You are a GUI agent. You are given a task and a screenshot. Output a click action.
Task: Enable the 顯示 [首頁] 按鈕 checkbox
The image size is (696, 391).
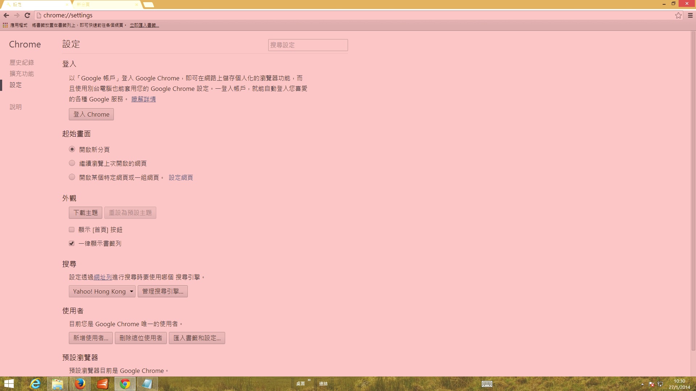[72, 230]
